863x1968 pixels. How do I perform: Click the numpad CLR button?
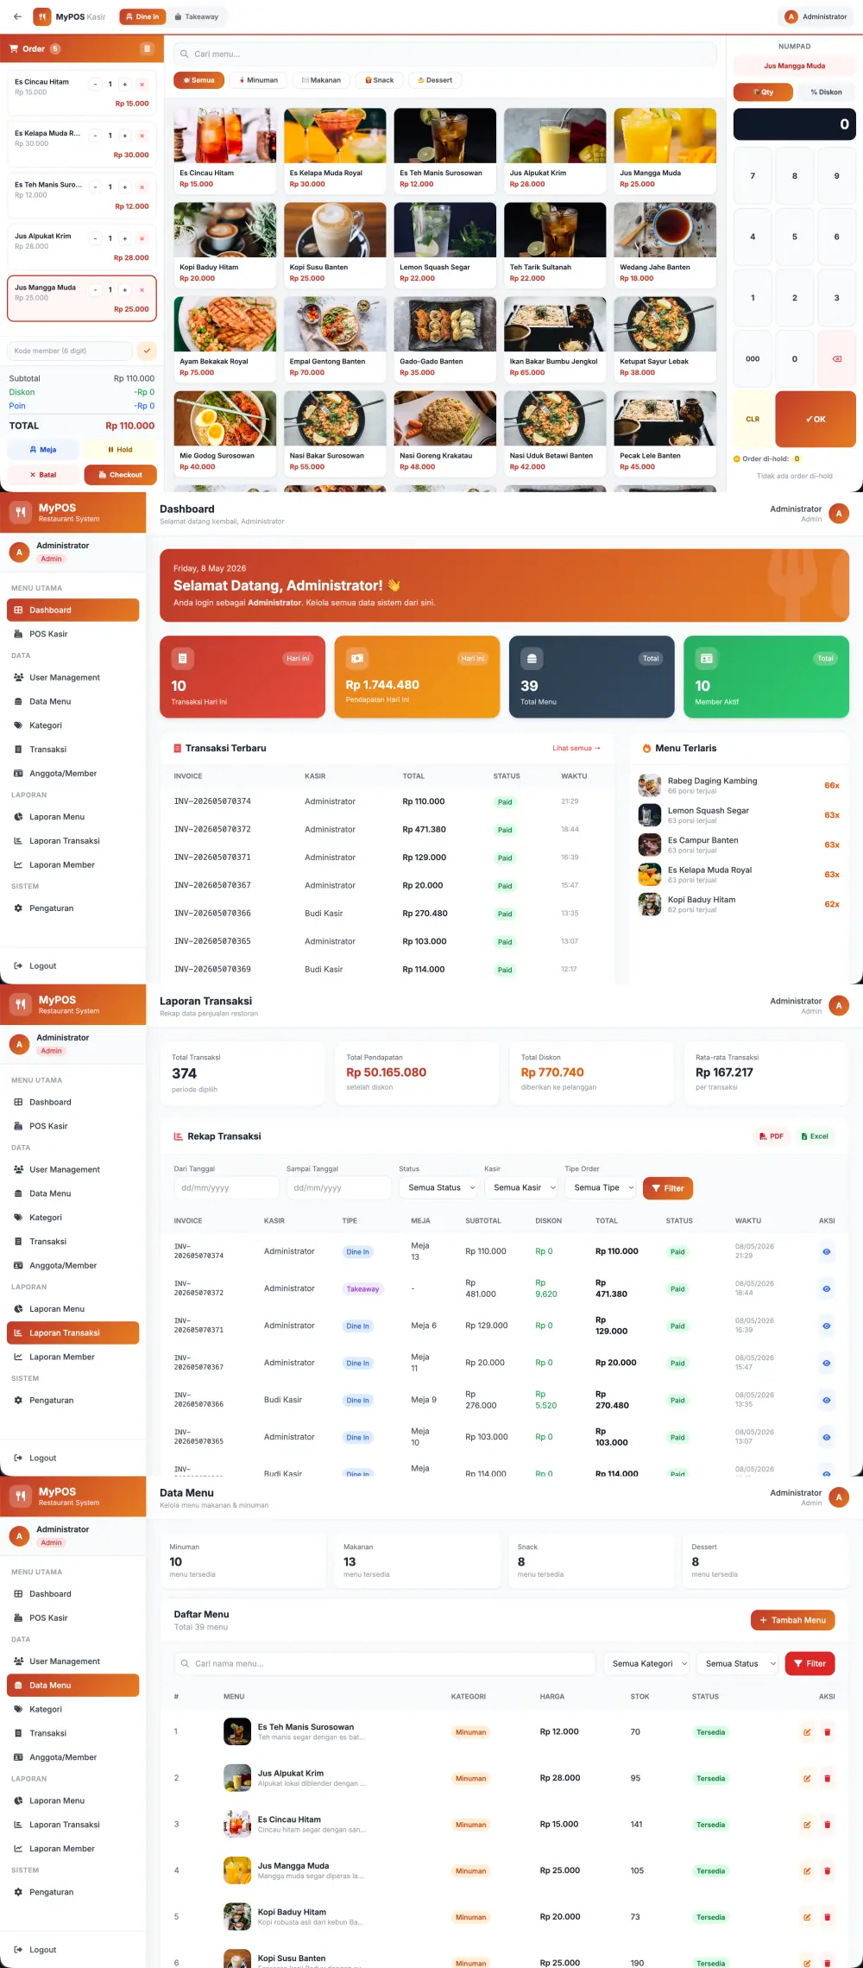pyautogui.click(x=753, y=419)
